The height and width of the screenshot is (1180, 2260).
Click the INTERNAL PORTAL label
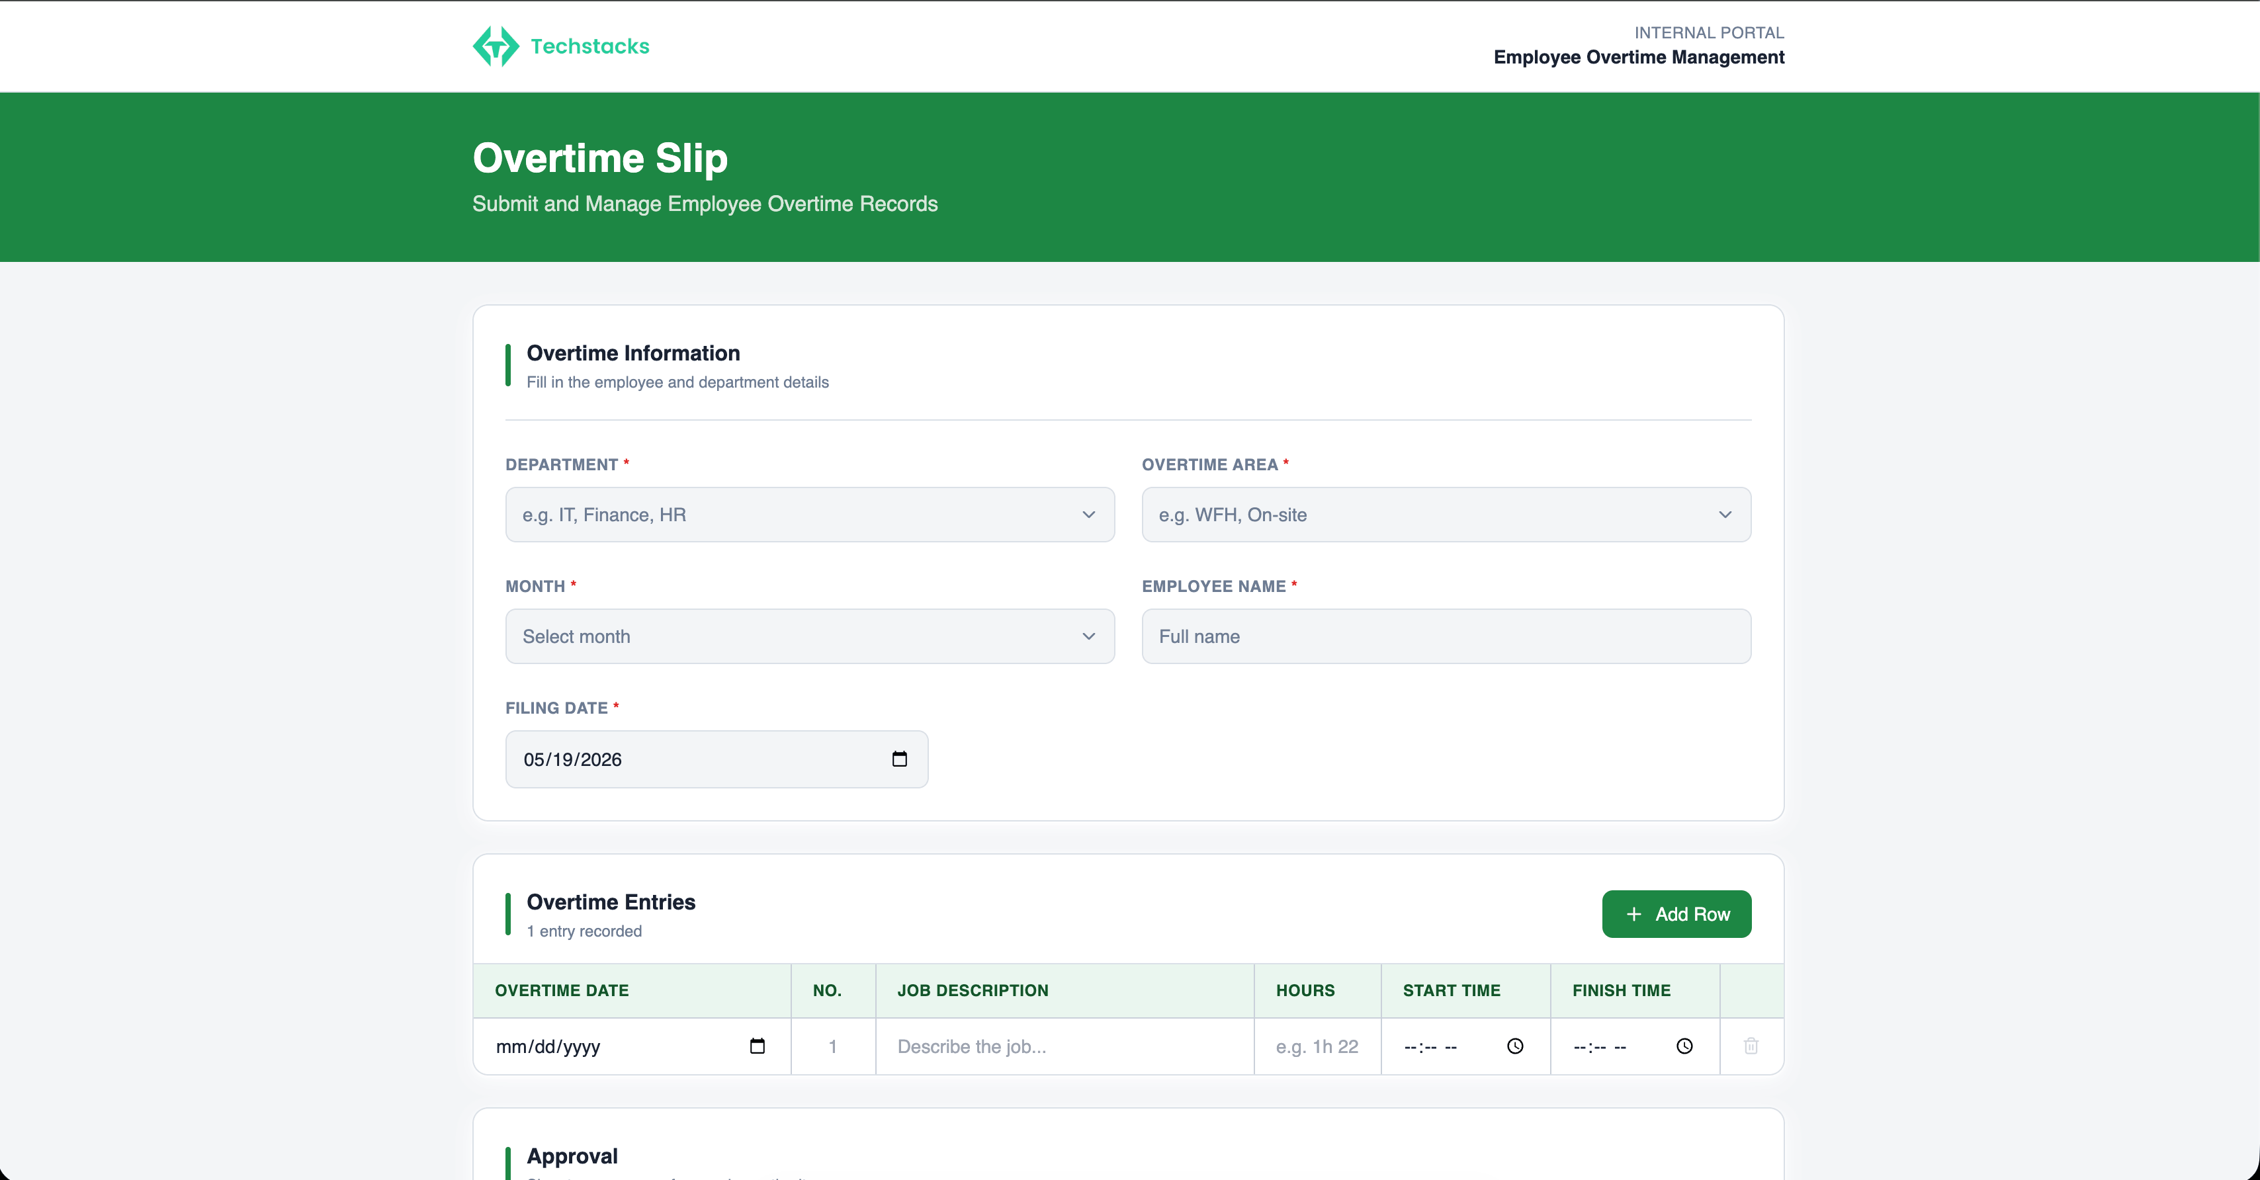[x=1708, y=32]
